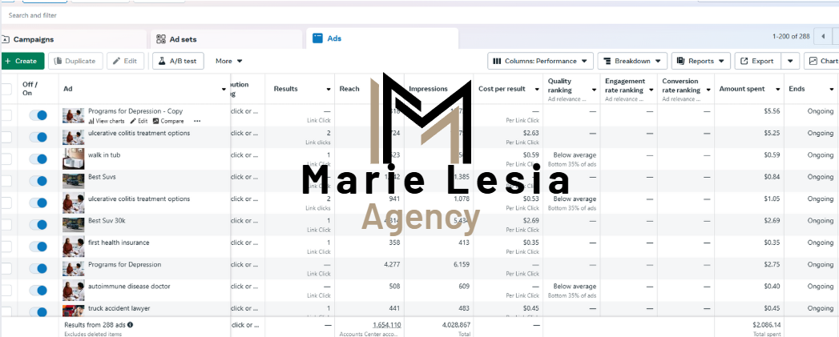Viewport: 839px width, 337px height.
Task: Click the A/B test flask button
Action: click(178, 61)
